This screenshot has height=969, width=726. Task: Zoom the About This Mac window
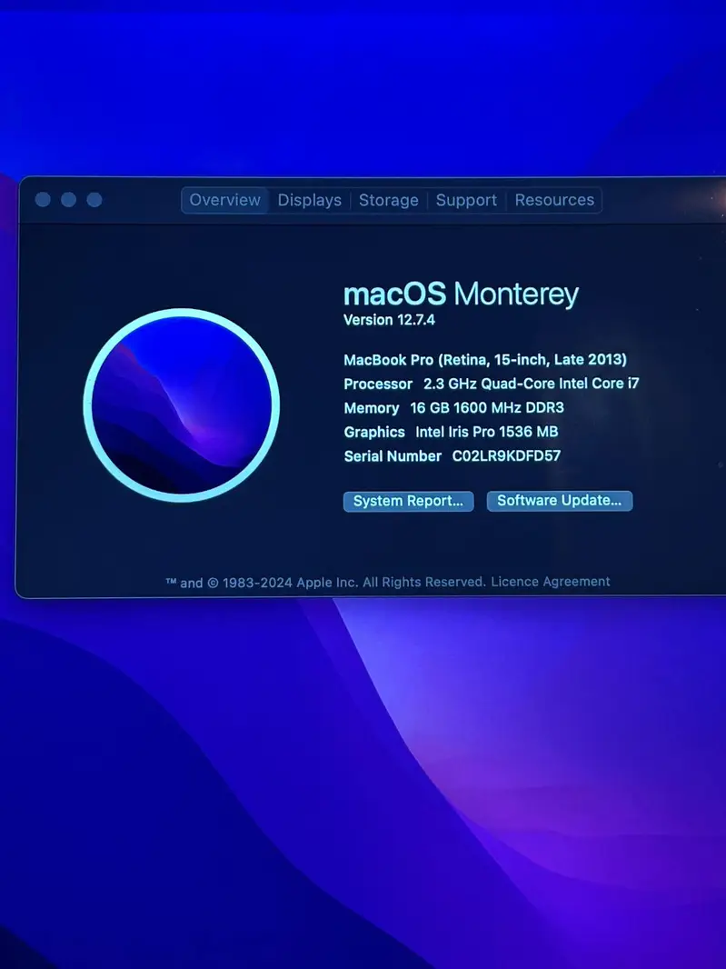94,200
